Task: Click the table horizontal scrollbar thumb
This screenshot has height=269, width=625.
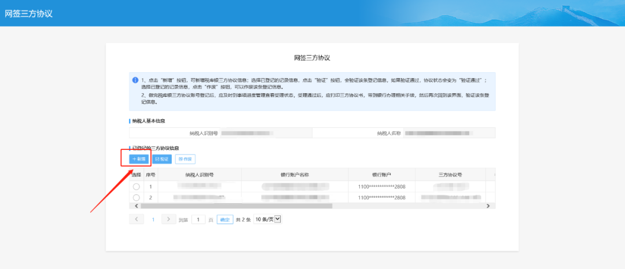Action: tap(236, 205)
